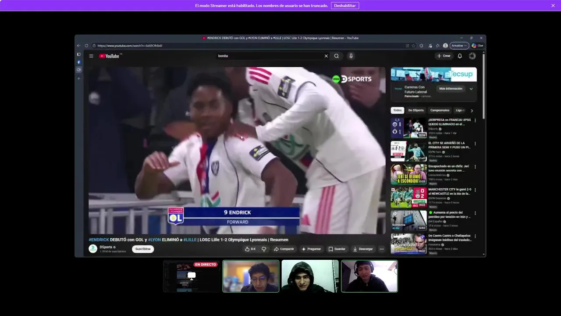The height and width of the screenshot is (316, 561).
Task: Dislike the video with thumbs down
Action: [264, 249]
